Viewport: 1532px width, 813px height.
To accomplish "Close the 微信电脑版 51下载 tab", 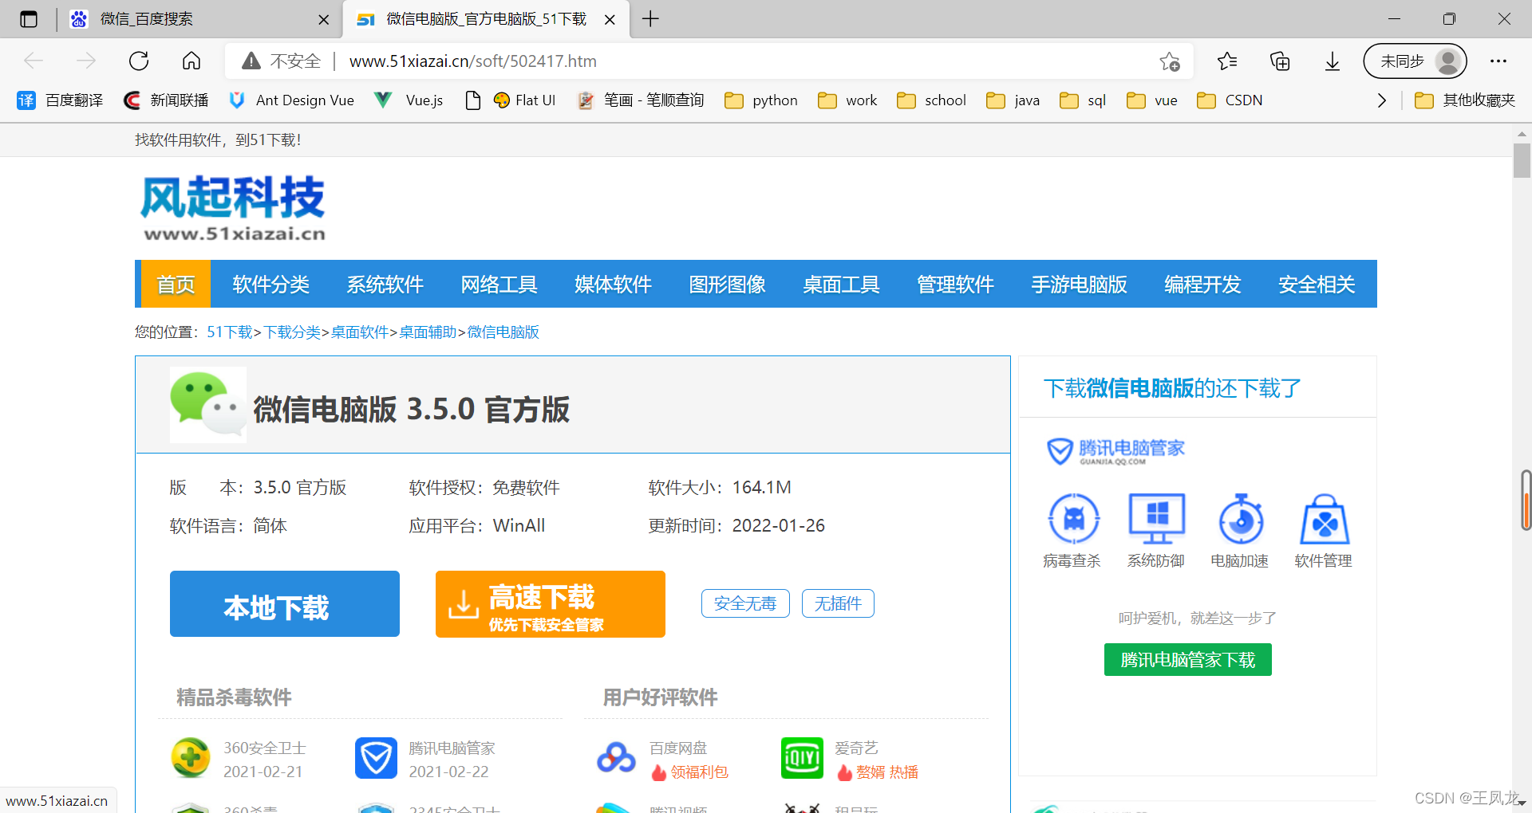I will coord(610,20).
